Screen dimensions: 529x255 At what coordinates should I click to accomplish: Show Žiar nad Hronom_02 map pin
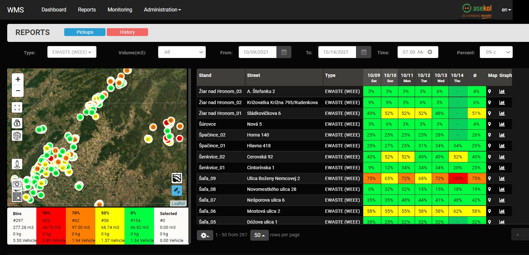click(489, 102)
